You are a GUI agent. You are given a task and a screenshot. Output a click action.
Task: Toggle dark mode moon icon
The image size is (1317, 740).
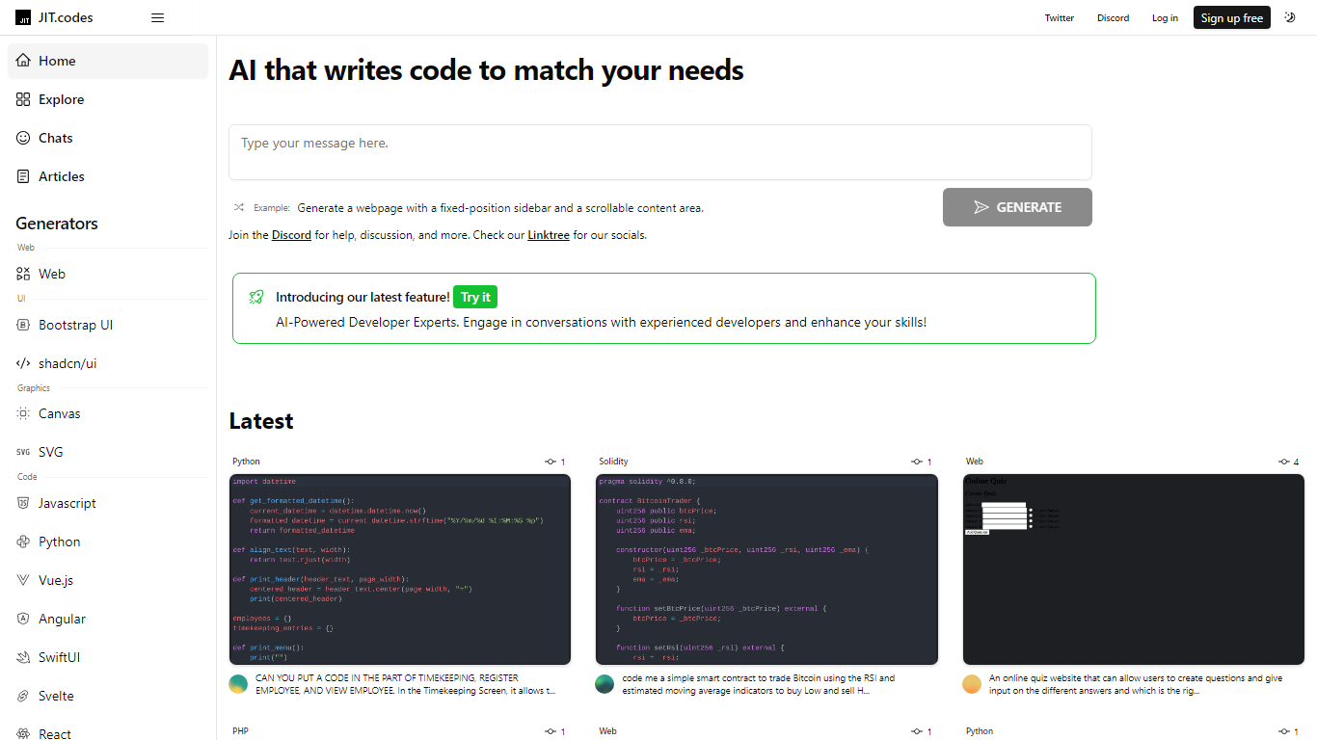pos(1290,17)
